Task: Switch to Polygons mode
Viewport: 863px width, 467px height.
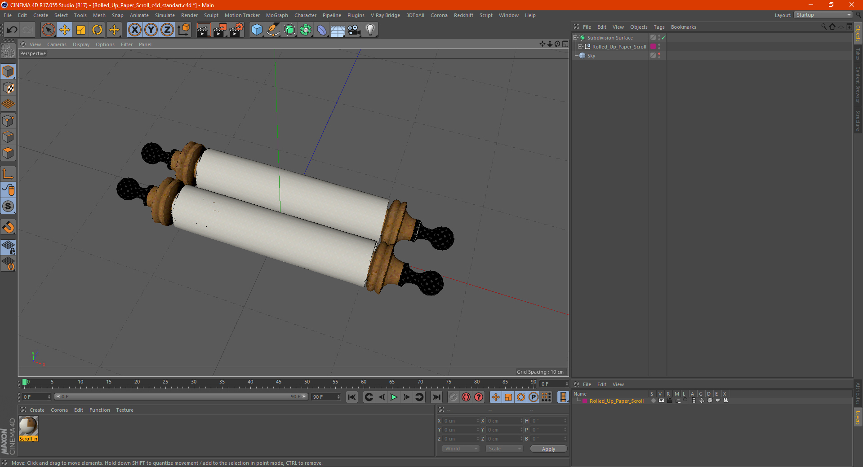Action: pyautogui.click(x=9, y=153)
